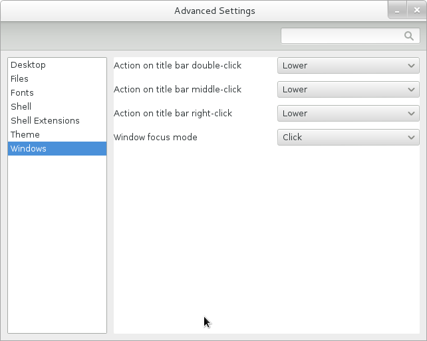427x341 pixels.
Task: Click the 'Advanced Settings' window title
Action: pyautogui.click(x=215, y=11)
